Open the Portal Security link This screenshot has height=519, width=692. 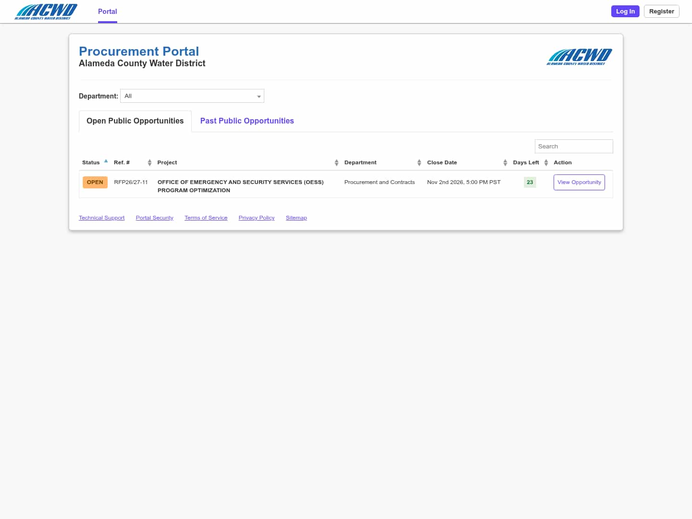pyautogui.click(x=154, y=218)
